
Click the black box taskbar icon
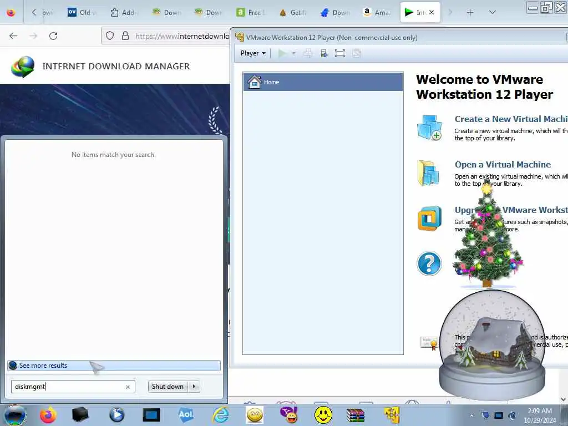coord(80,415)
